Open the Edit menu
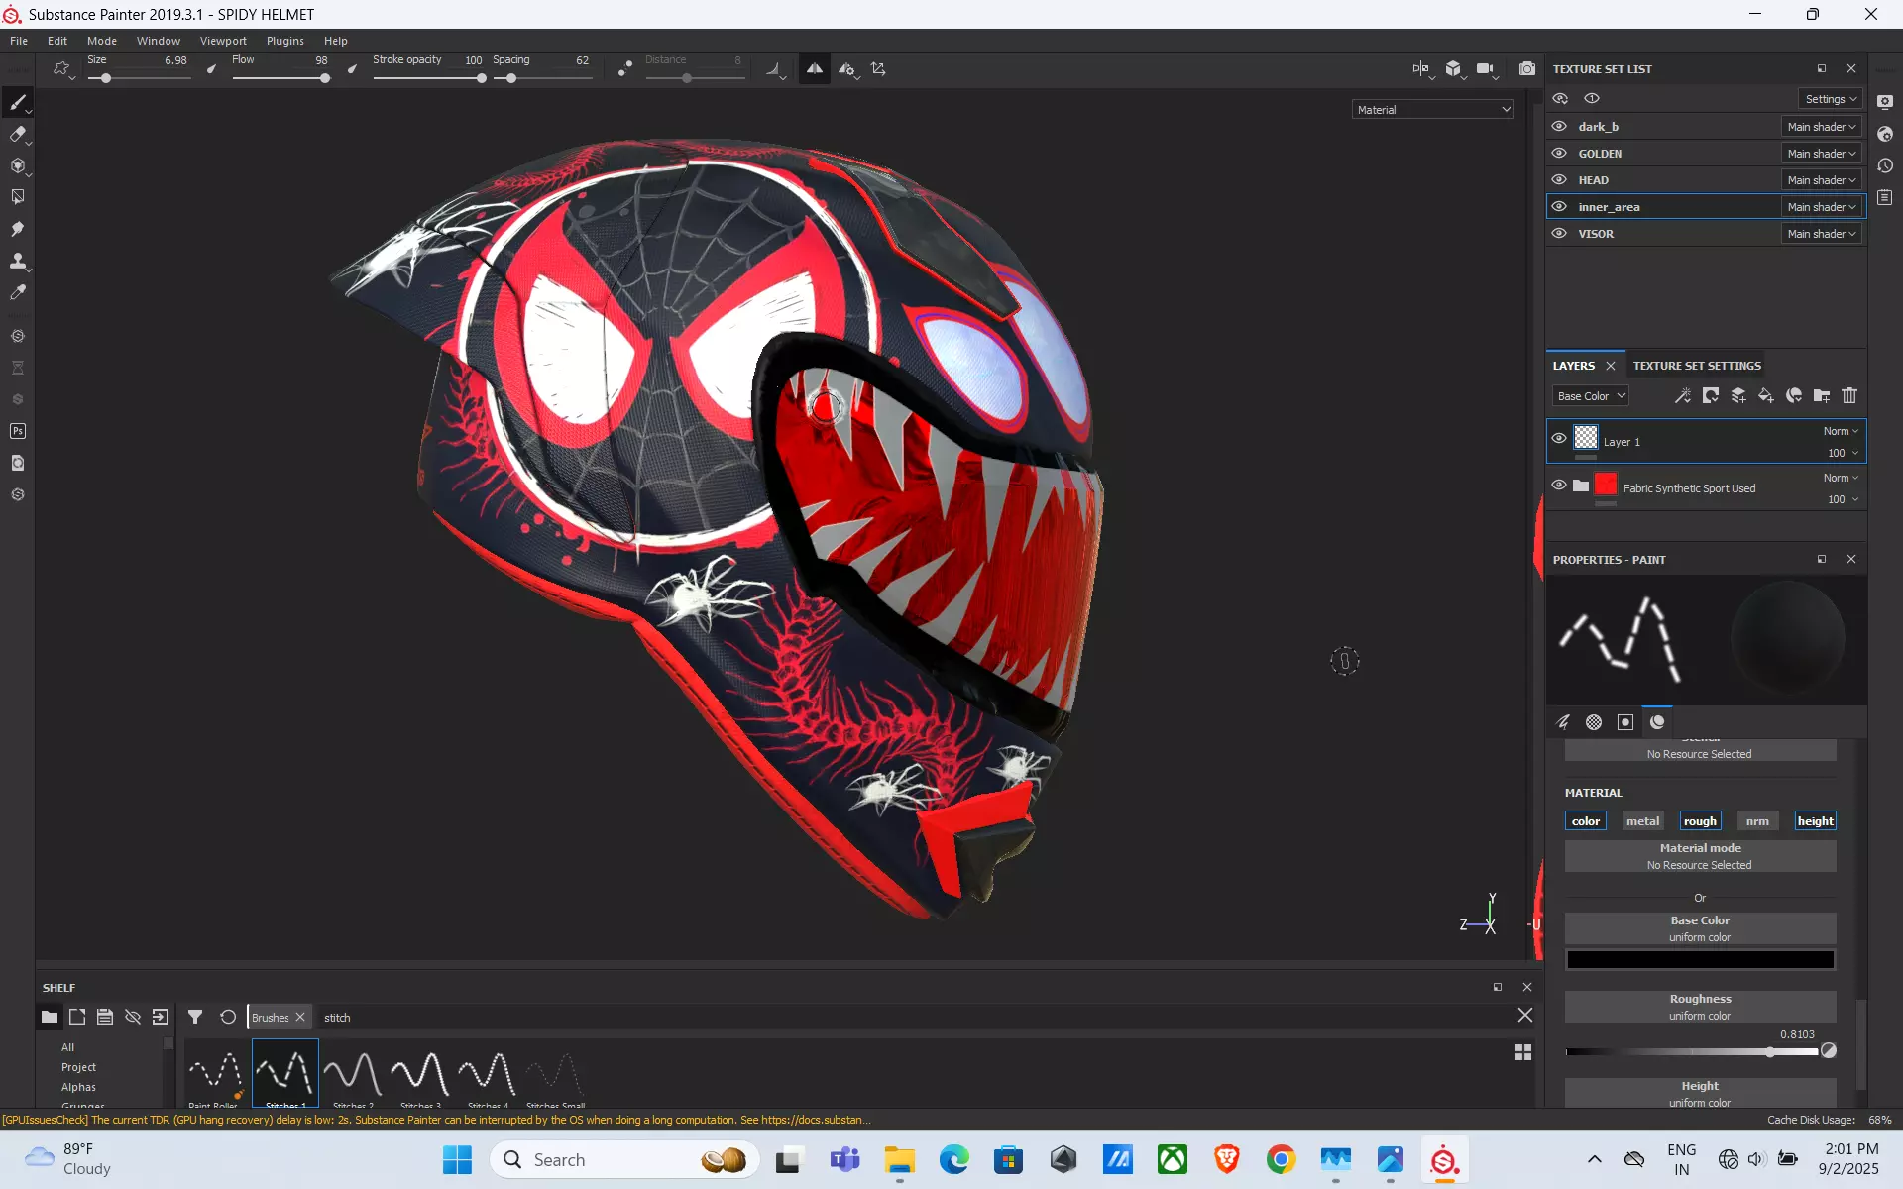This screenshot has height=1189, width=1903. [x=57, y=41]
